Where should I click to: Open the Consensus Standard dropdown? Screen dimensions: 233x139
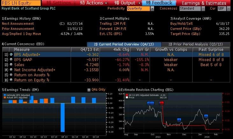click(x=190, y=9)
